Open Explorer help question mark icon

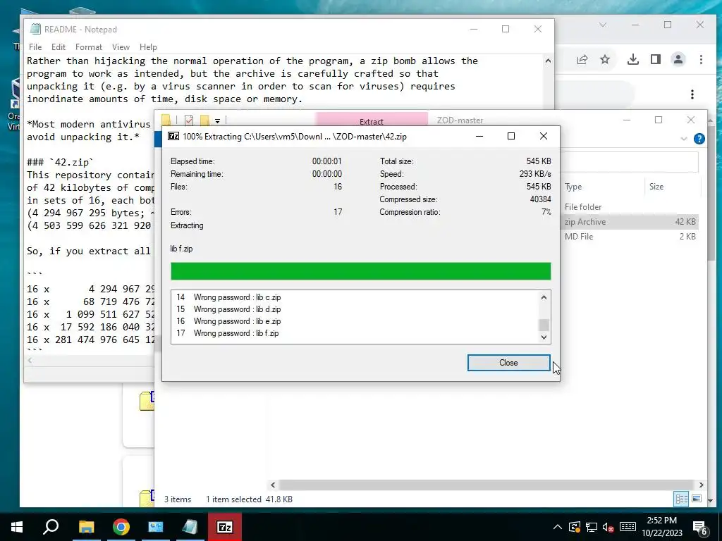tap(699, 139)
